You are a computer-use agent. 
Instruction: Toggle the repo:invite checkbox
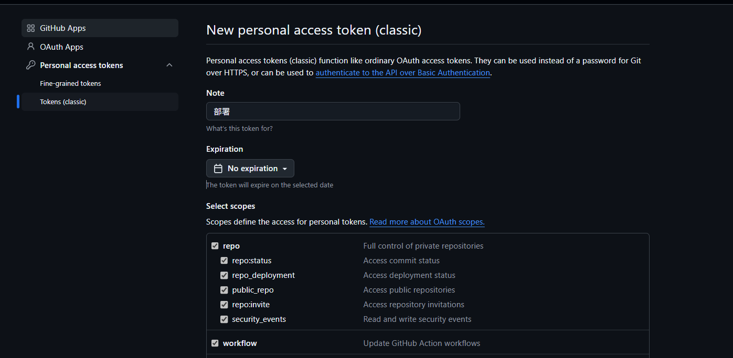[224, 305]
